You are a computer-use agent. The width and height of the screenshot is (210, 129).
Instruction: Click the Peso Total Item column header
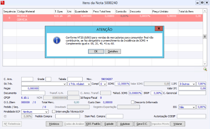point(104,11)
